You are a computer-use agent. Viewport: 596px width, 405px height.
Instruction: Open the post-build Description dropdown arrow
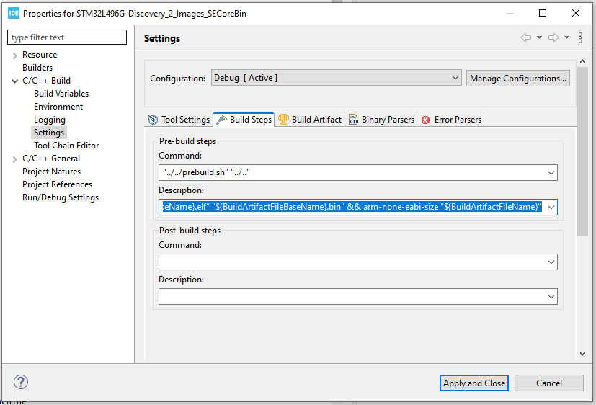(x=551, y=297)
